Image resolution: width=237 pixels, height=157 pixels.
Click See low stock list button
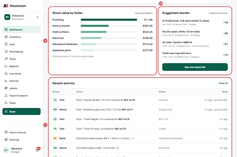[x=195, y=67]
